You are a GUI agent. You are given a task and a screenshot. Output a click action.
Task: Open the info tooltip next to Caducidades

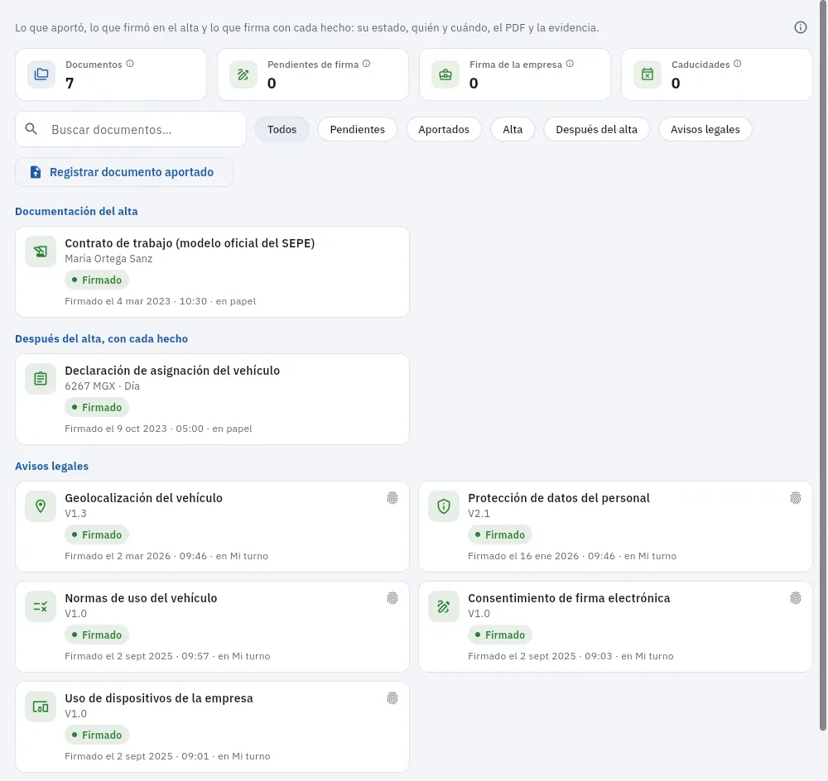point(738,64)
